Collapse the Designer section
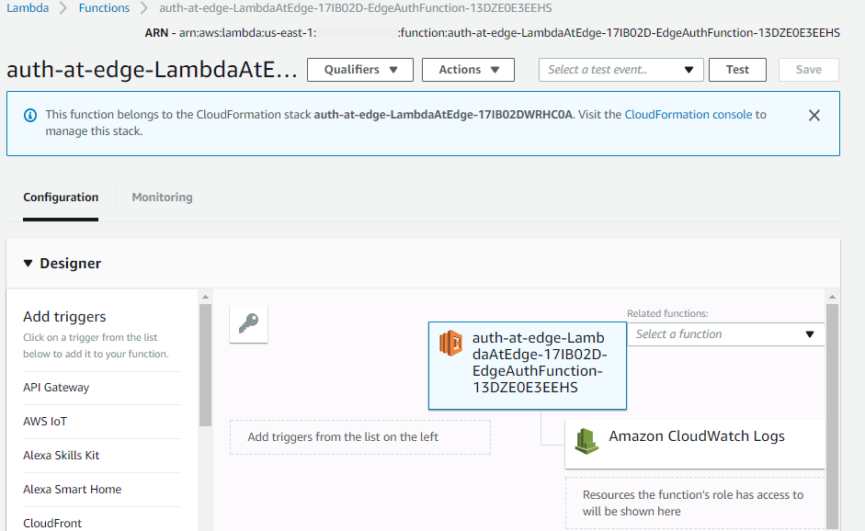 point(28,264)
